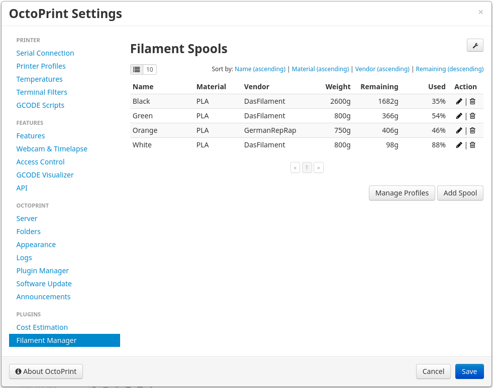Open plugin settings wrench button

pyautogui.click(x=475, y=45)
